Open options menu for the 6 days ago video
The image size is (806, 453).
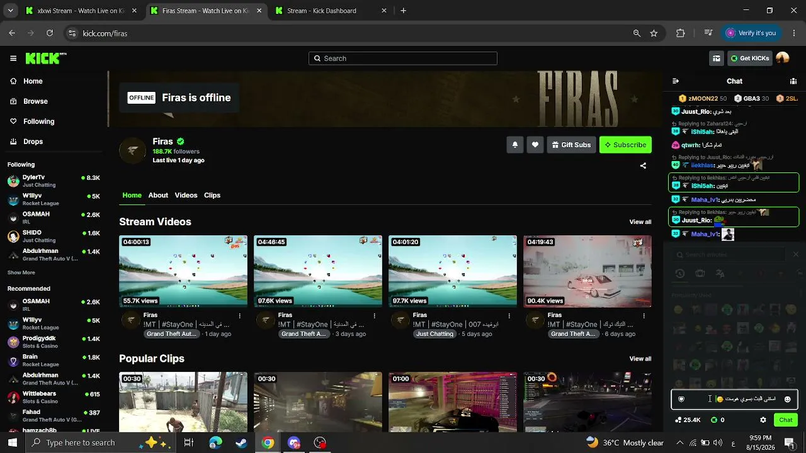point(644,316)
